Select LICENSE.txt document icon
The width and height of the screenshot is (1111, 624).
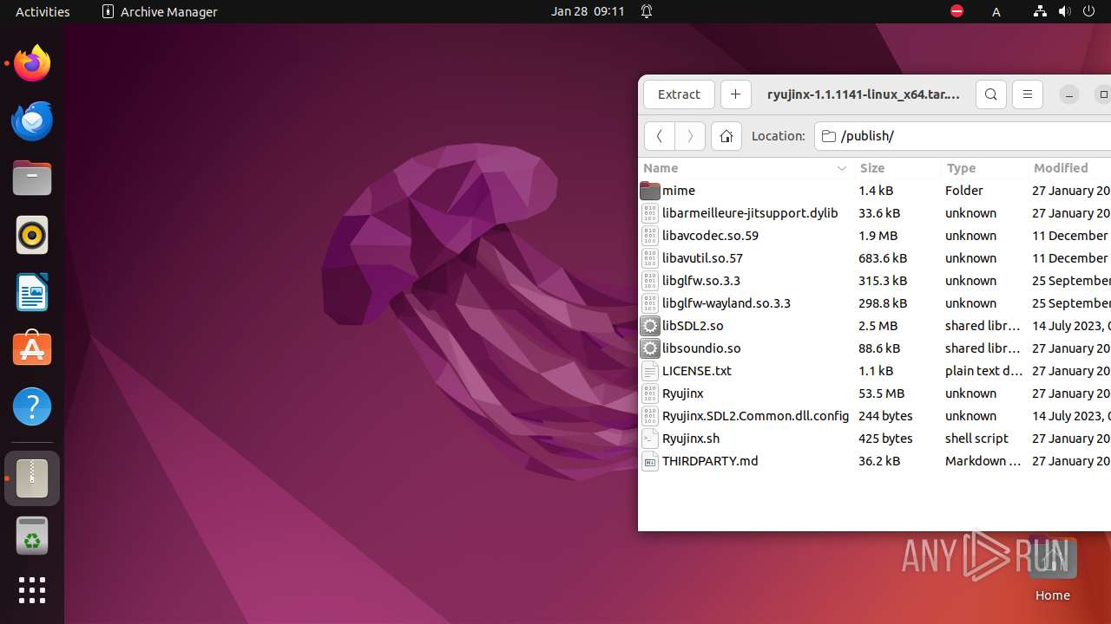click(650, 371)
